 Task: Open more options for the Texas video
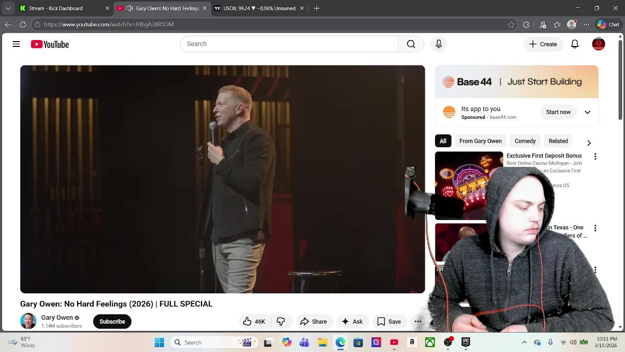coord(595,228)
